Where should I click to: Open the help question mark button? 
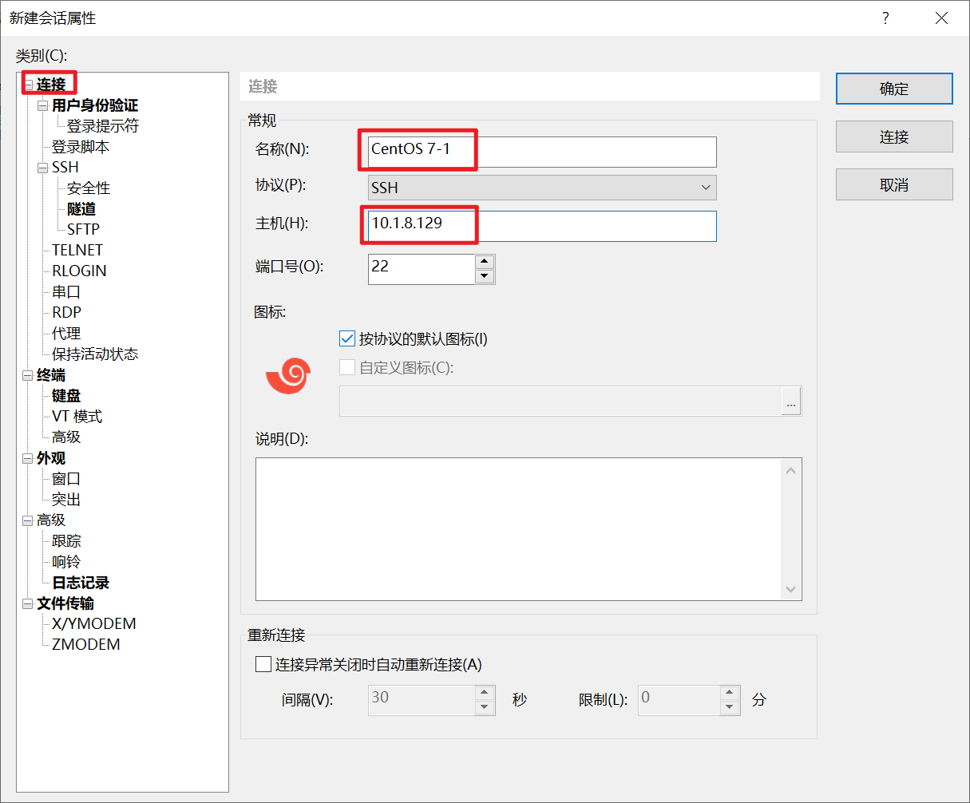pyautogui.click(x=885, y=18)
